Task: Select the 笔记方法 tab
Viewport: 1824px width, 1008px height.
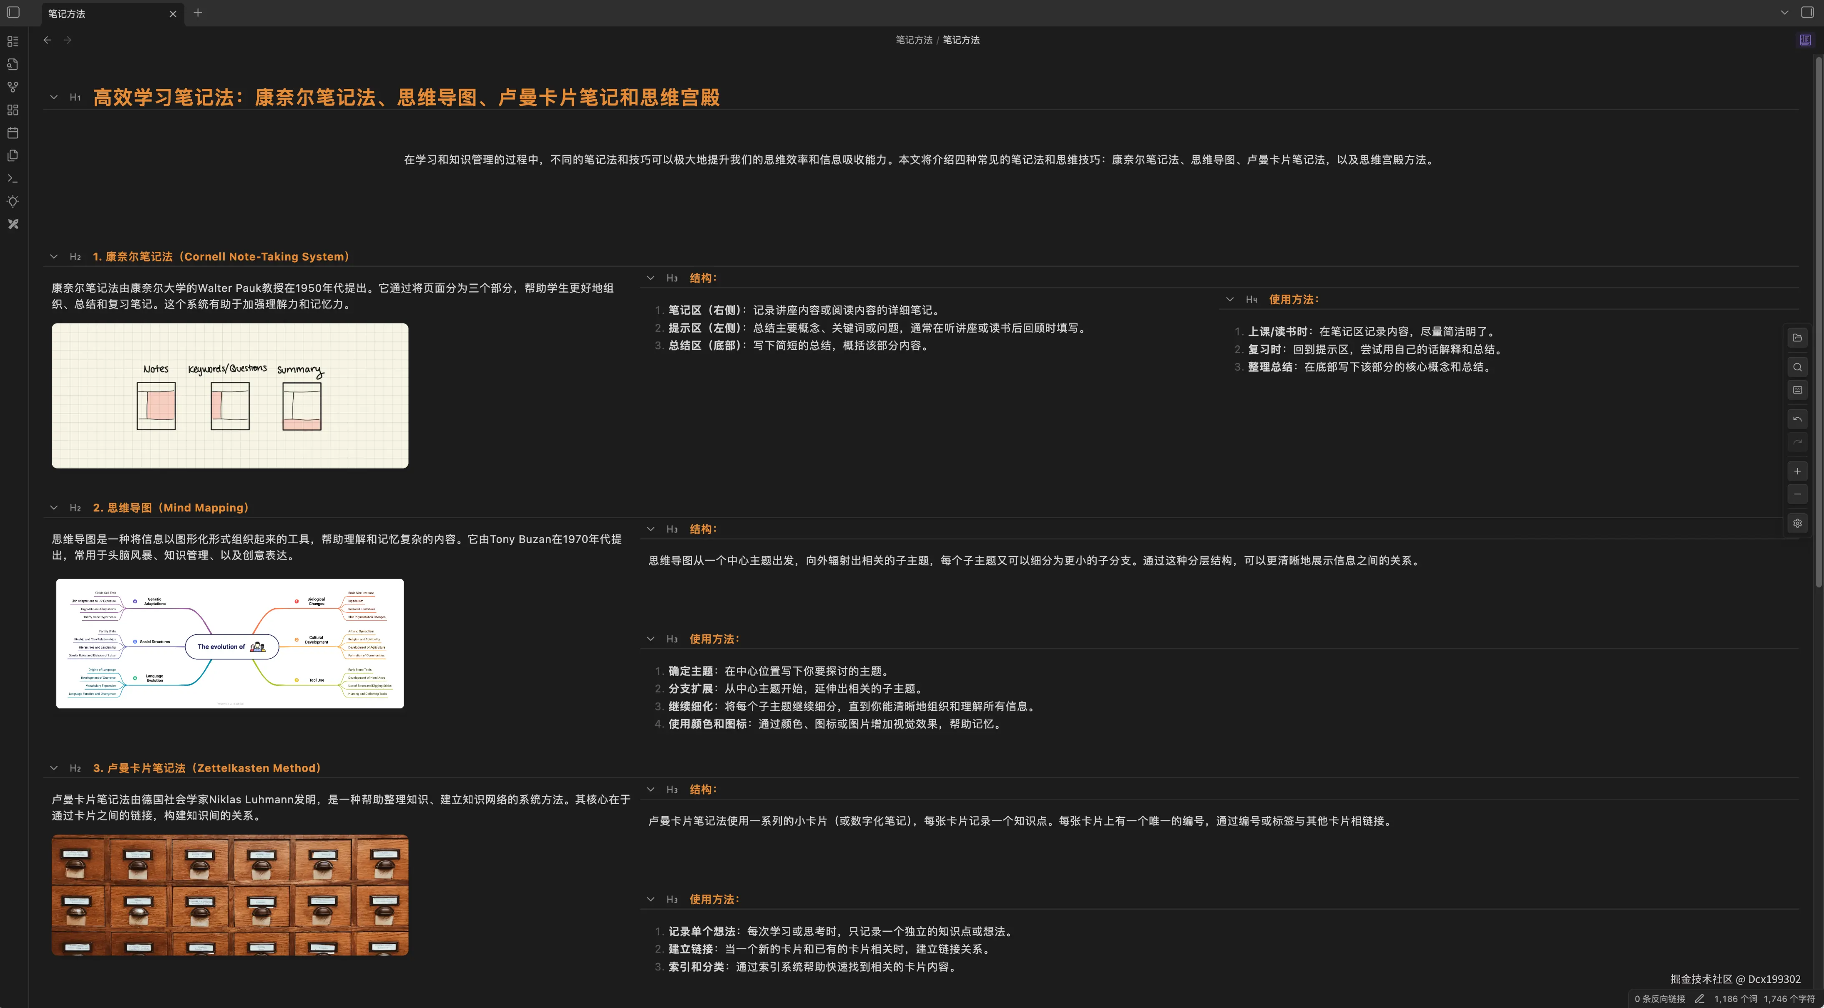Action: point(99,13)
